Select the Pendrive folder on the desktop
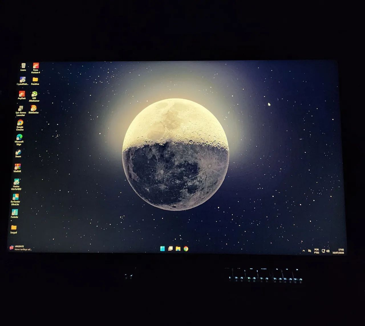This screenshot has width=365, height=326. 35,81
